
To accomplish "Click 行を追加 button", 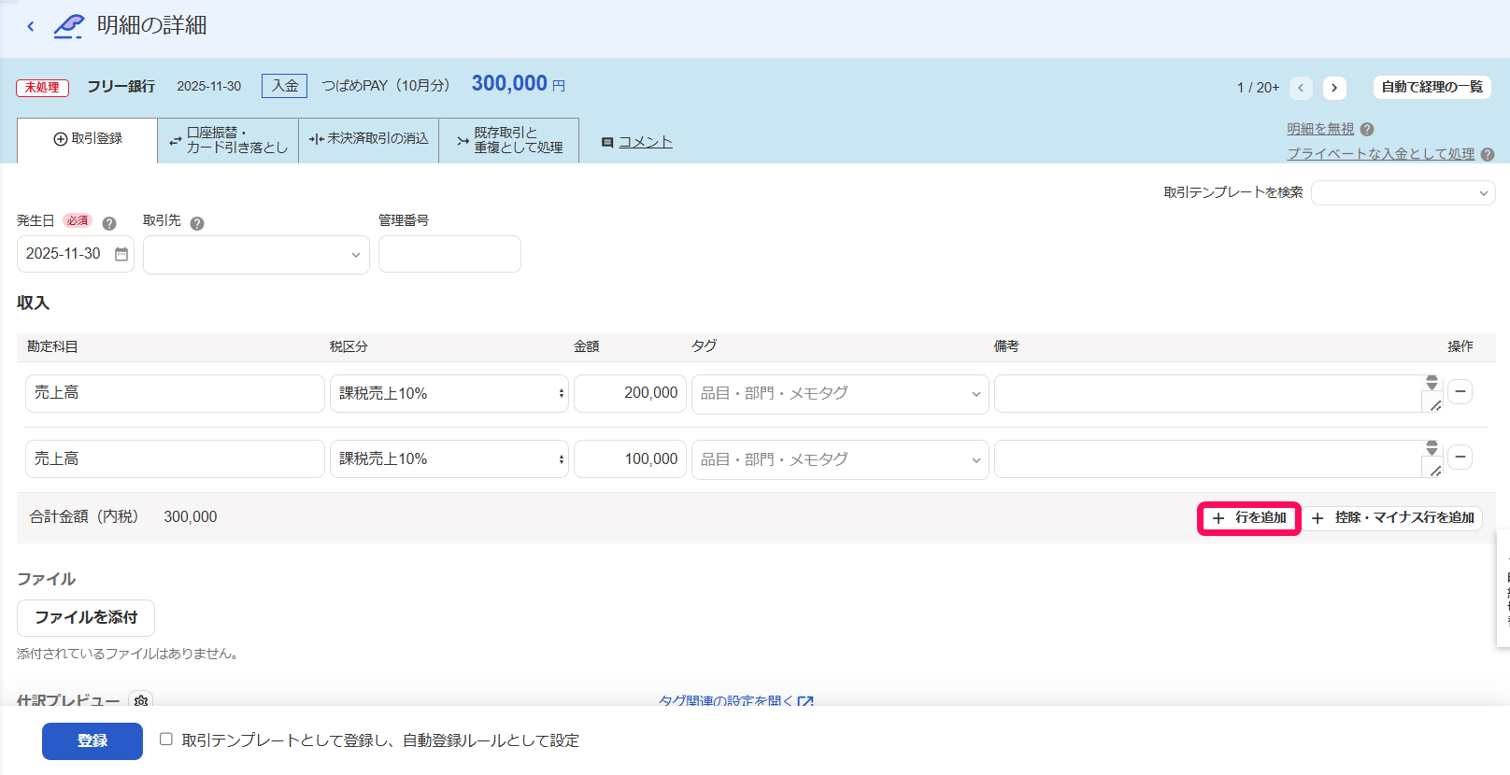I will (1249, 517).
